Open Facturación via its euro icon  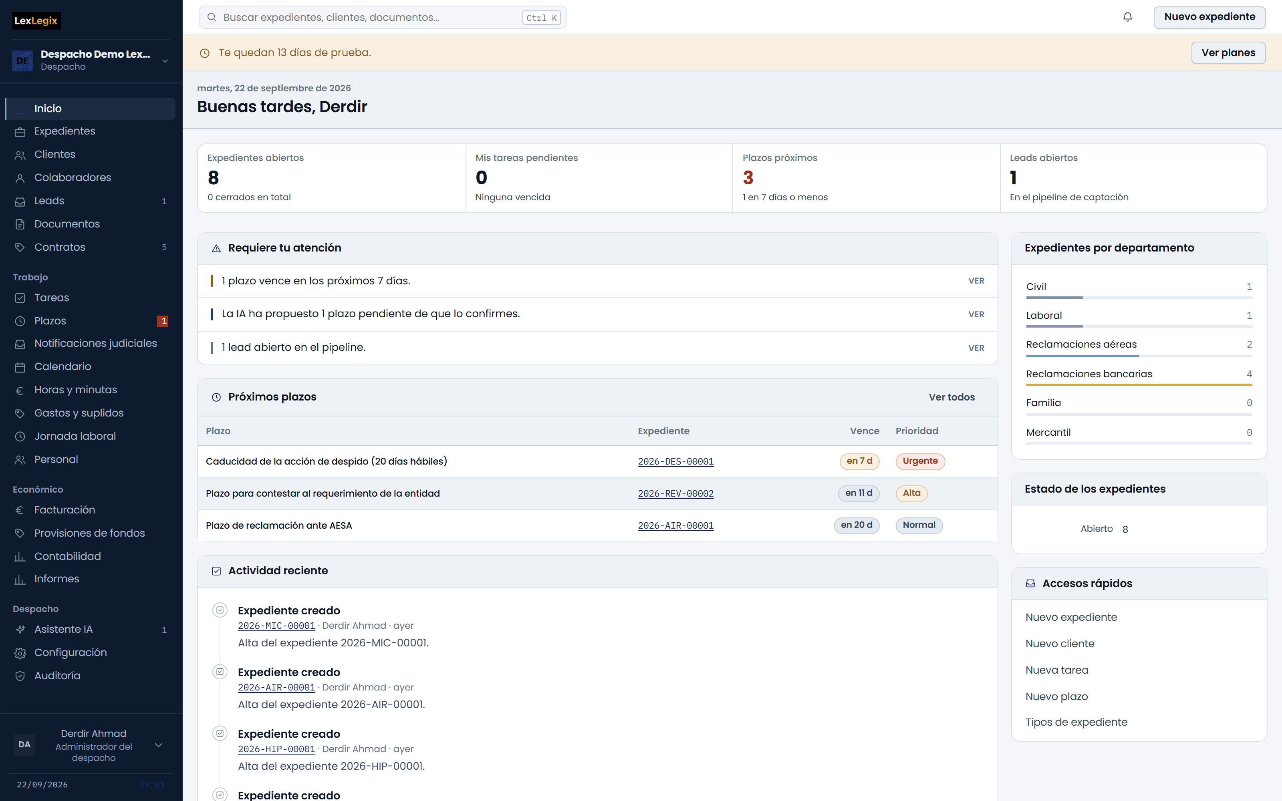[x=20, y=510]
